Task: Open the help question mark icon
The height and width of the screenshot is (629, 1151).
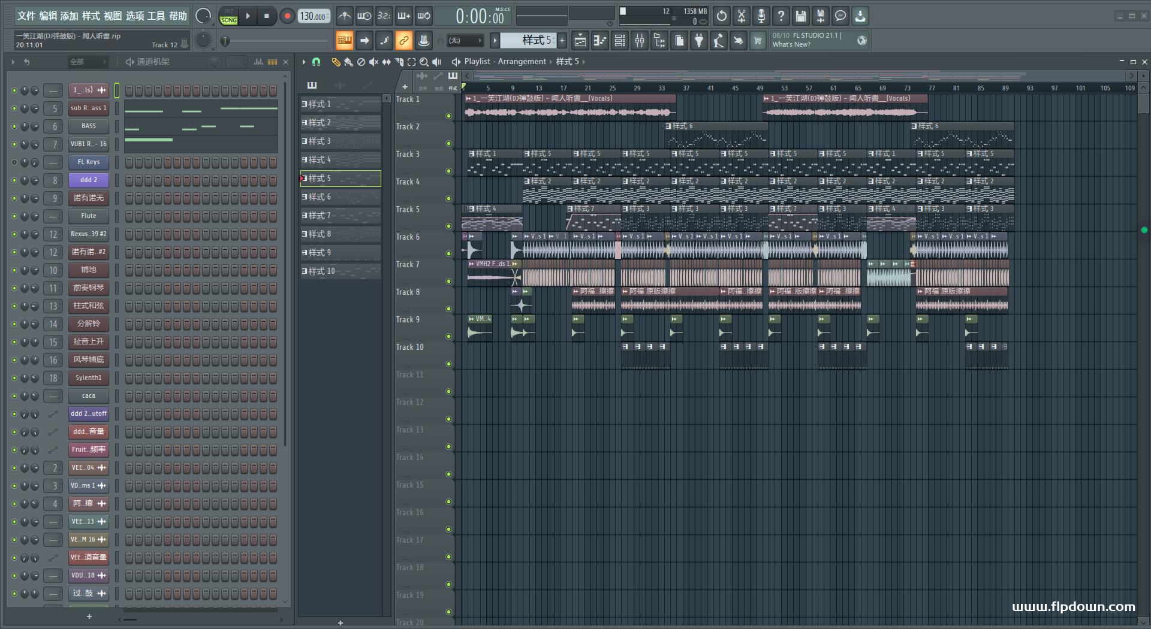Action: [x=781, y=16]
